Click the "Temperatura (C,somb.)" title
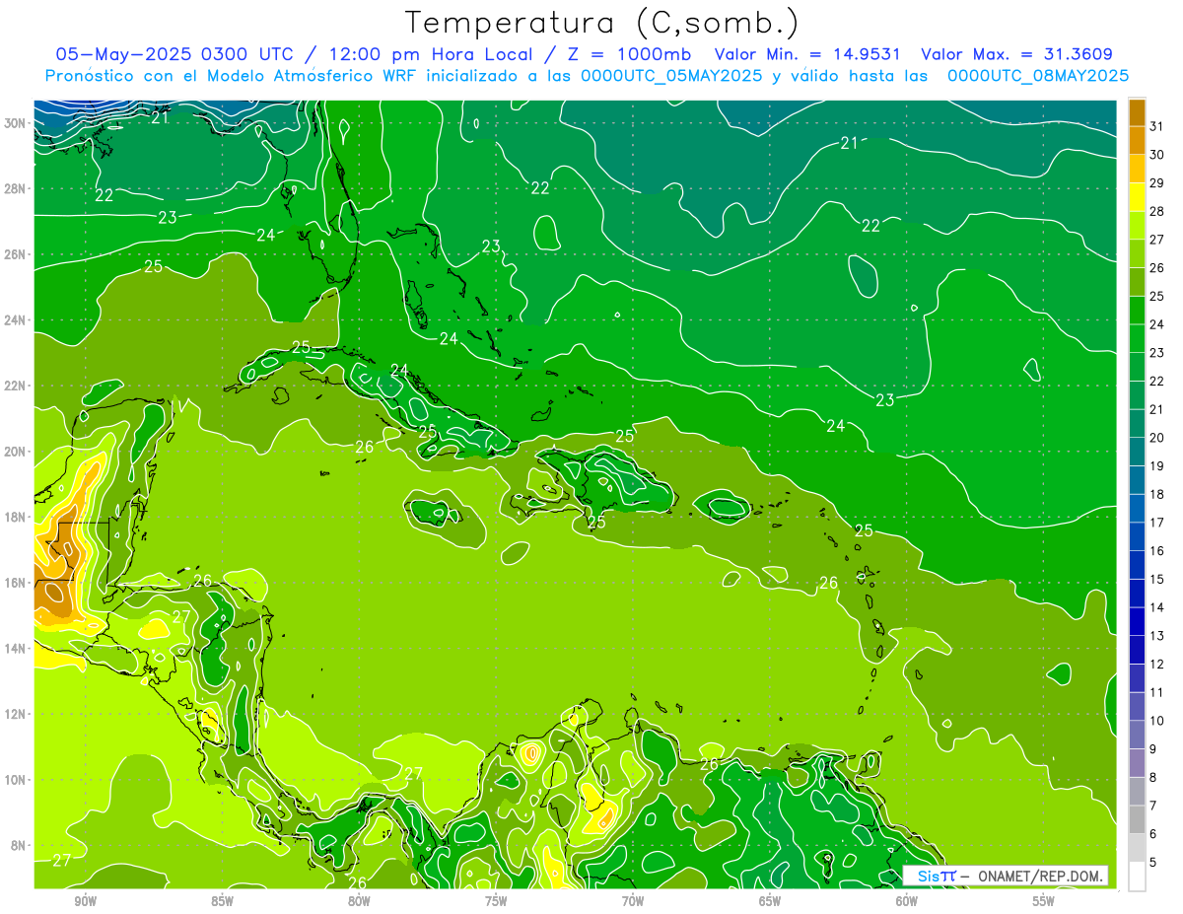The height and width of the screenshot is (914, 1183). (602, 23)
